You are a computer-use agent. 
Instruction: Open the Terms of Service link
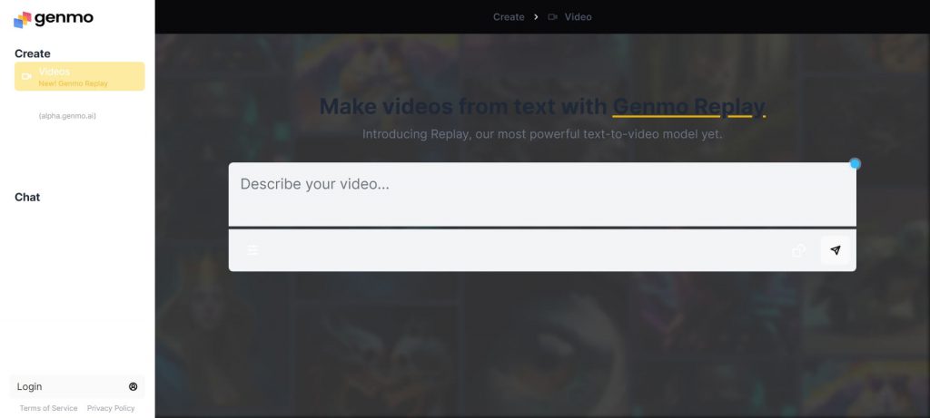48,408
